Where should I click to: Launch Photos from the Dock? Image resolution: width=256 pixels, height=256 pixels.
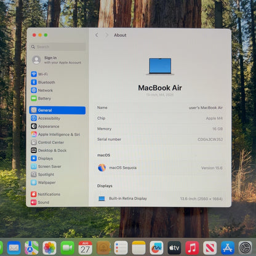[x=49, y=248]
